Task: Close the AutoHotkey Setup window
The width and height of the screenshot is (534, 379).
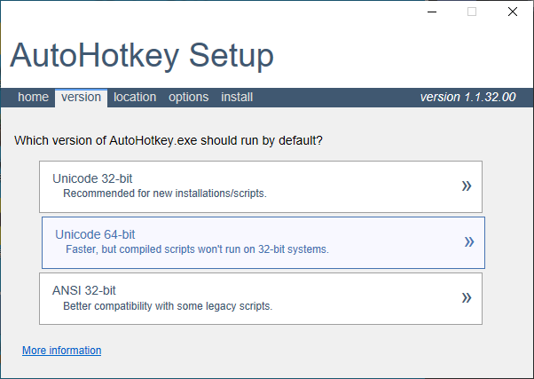Action: pos(512,12)
